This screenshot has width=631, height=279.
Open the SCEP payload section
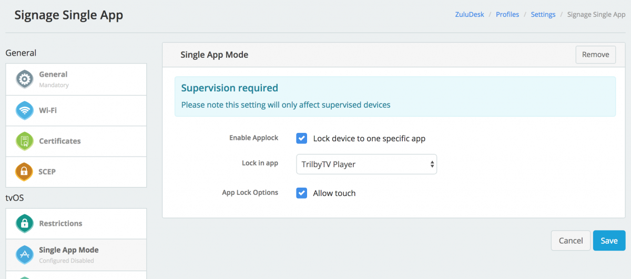[x=47, y=172]
